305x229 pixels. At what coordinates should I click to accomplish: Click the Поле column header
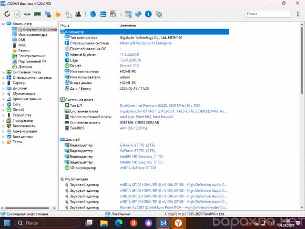coord(65,25)
